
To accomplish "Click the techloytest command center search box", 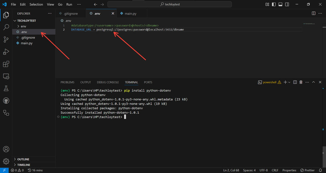I will (x=170, y=5).
